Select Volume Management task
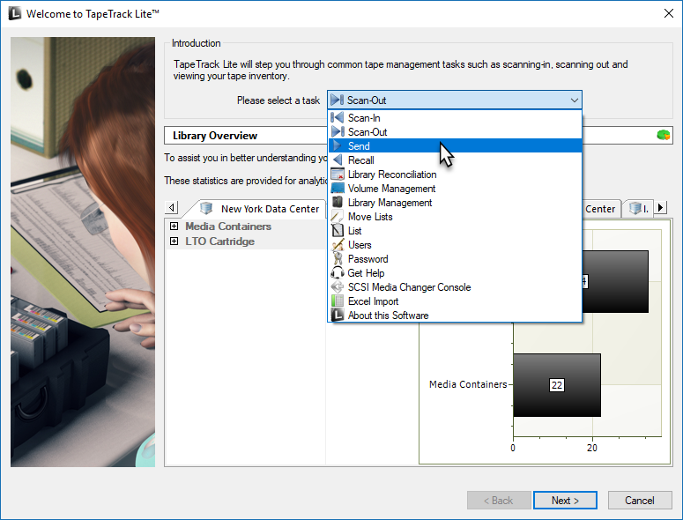This screenshot has width=683, height=520. point(455,188)
